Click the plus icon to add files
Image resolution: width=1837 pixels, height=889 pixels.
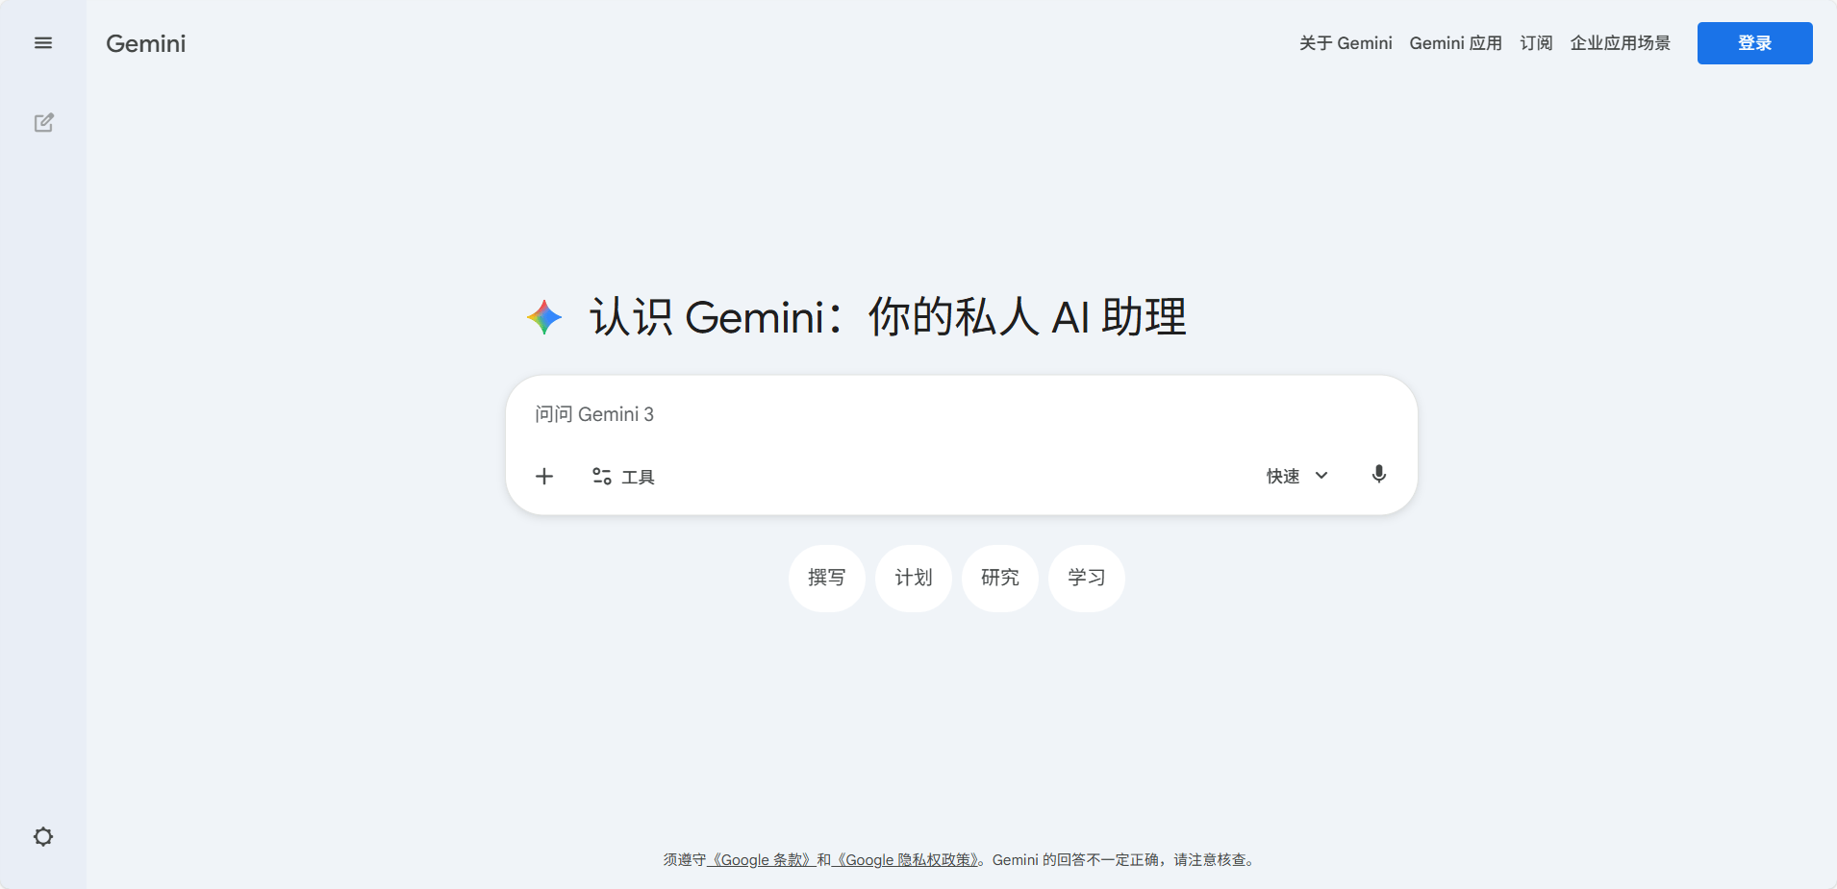[544, 476]
